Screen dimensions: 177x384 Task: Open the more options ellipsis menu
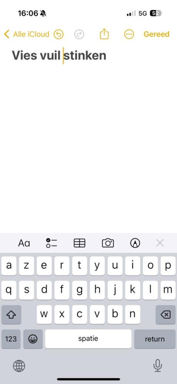click(x=129, y=34)
